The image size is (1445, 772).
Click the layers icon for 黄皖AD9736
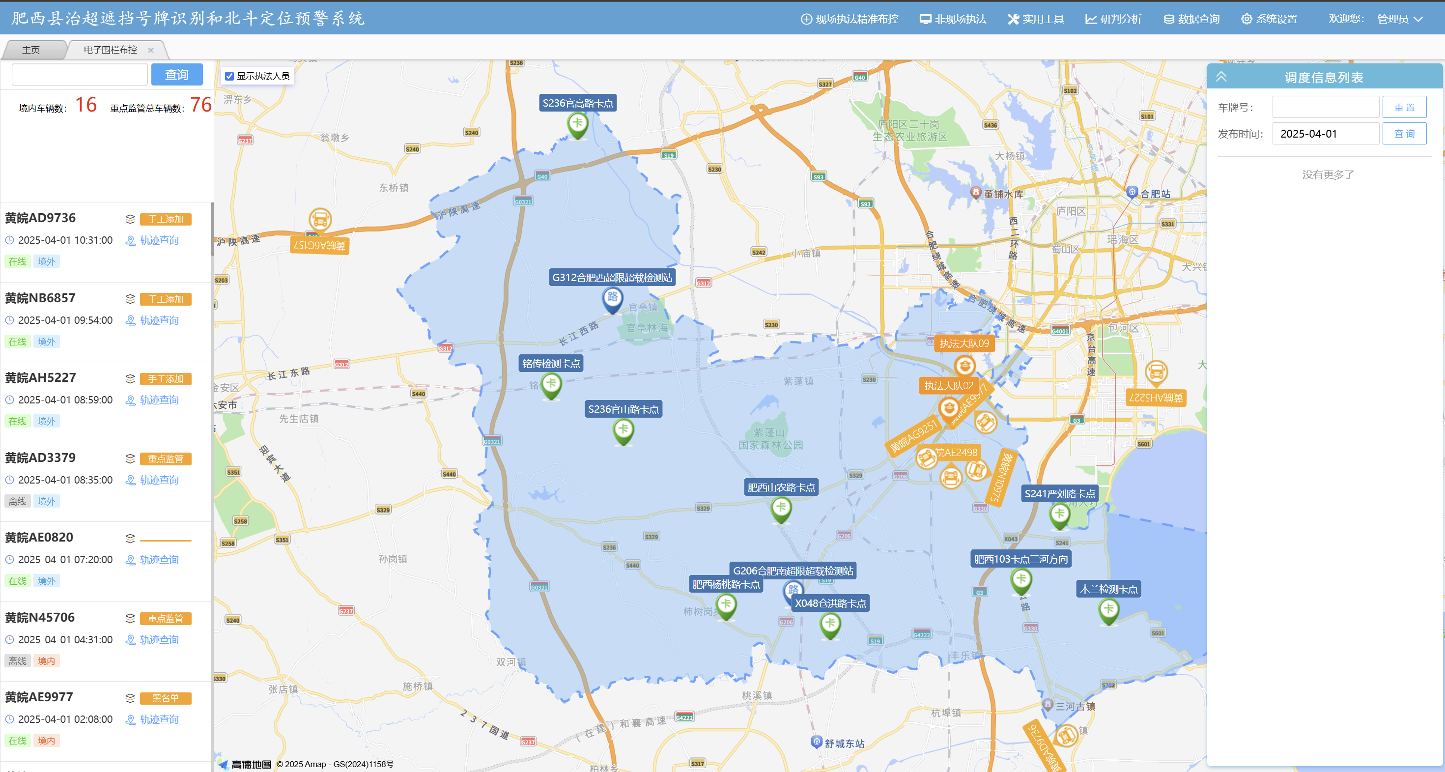pyautogui.click(x=130, y=219)
